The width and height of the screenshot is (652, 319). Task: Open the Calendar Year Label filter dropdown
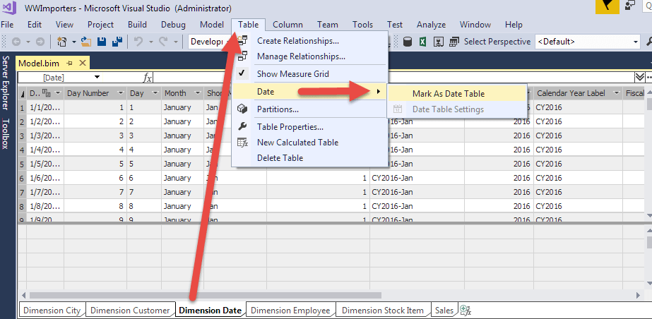pyautogui.click(x=616, y=93)
